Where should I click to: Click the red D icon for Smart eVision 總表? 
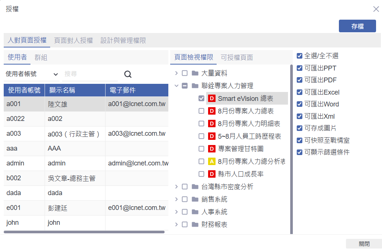(212, 98)
